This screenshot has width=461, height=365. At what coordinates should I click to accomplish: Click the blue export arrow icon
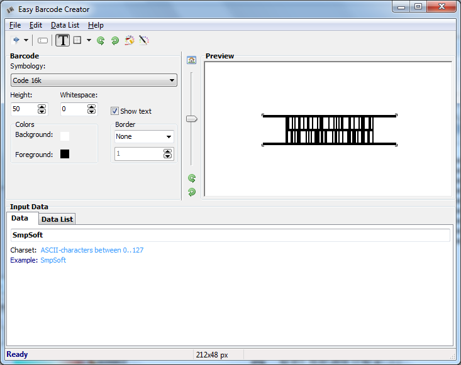coord(16,40)
